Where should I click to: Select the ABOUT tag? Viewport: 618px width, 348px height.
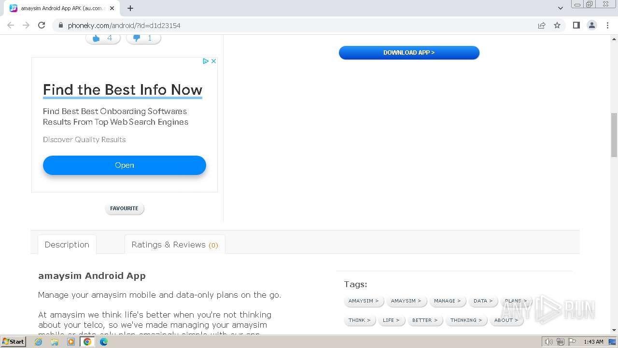[506, 320]
